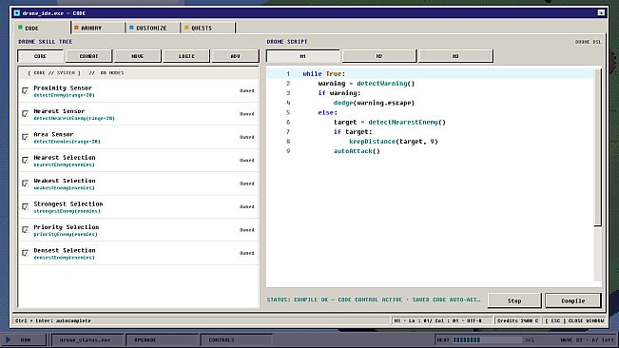Screen dimensions: 619x348
Task: Show the MOVE skill category
Action: (x=137, y=56)
